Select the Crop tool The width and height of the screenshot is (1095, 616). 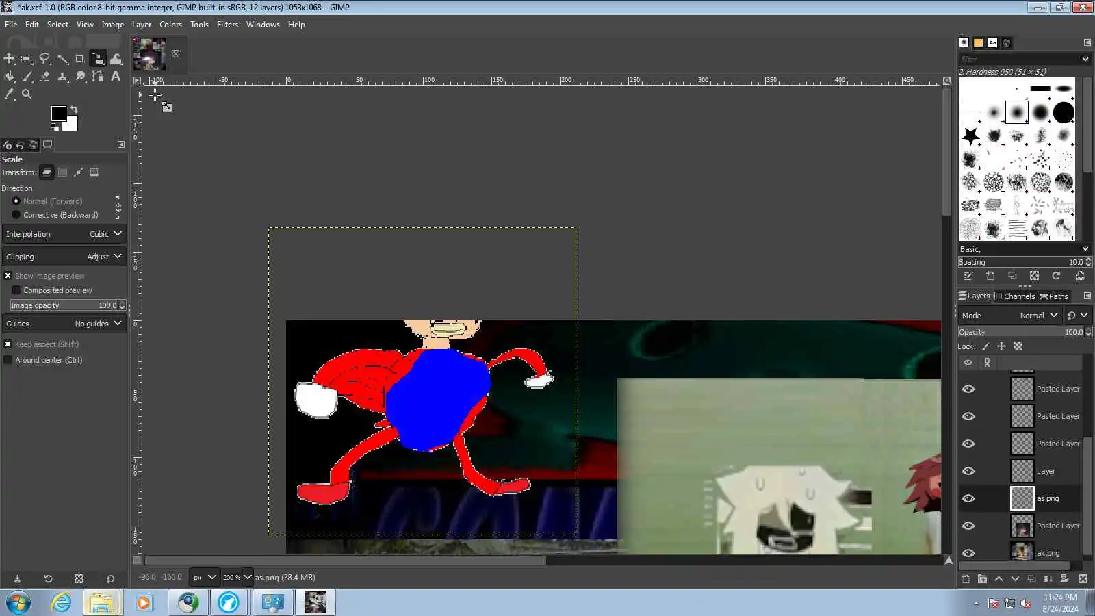coord(80,59)
